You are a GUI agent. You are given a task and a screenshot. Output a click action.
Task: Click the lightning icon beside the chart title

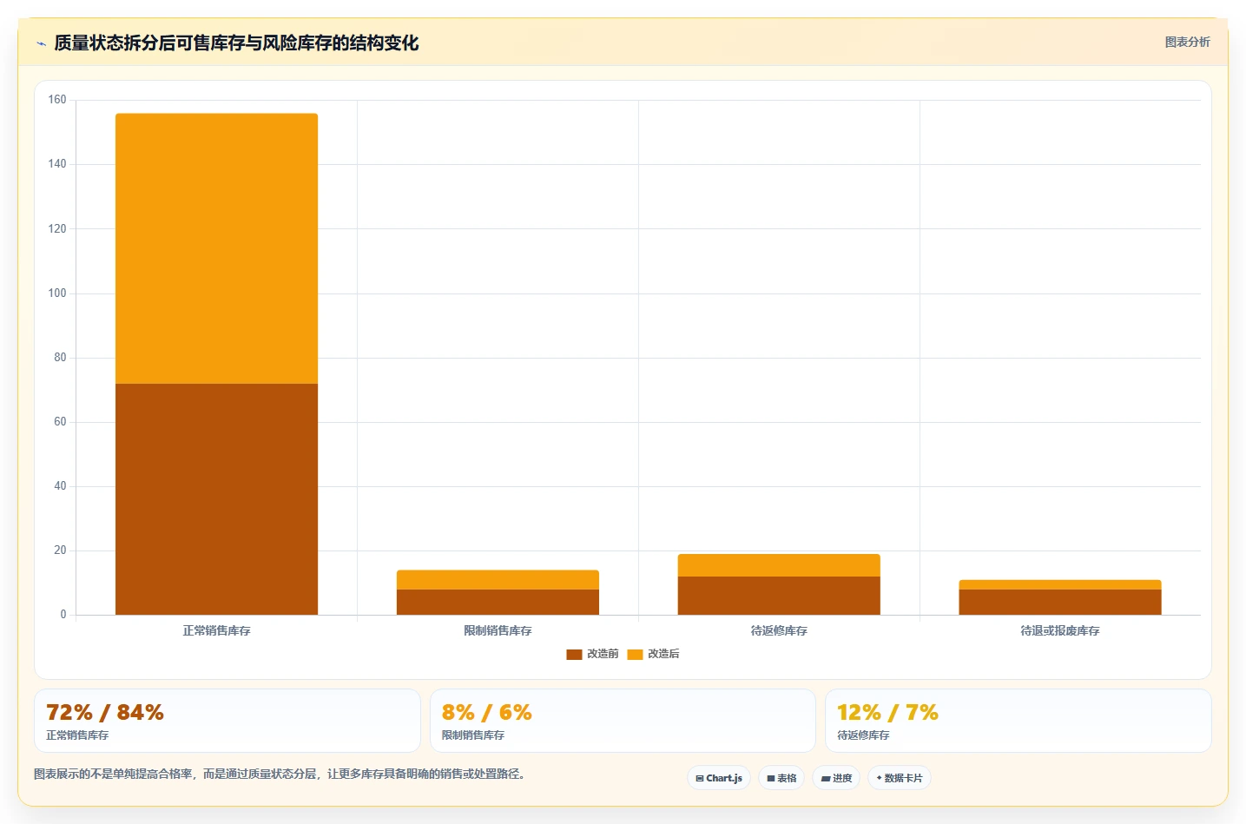pyautogui.click(x=41, y=43)
